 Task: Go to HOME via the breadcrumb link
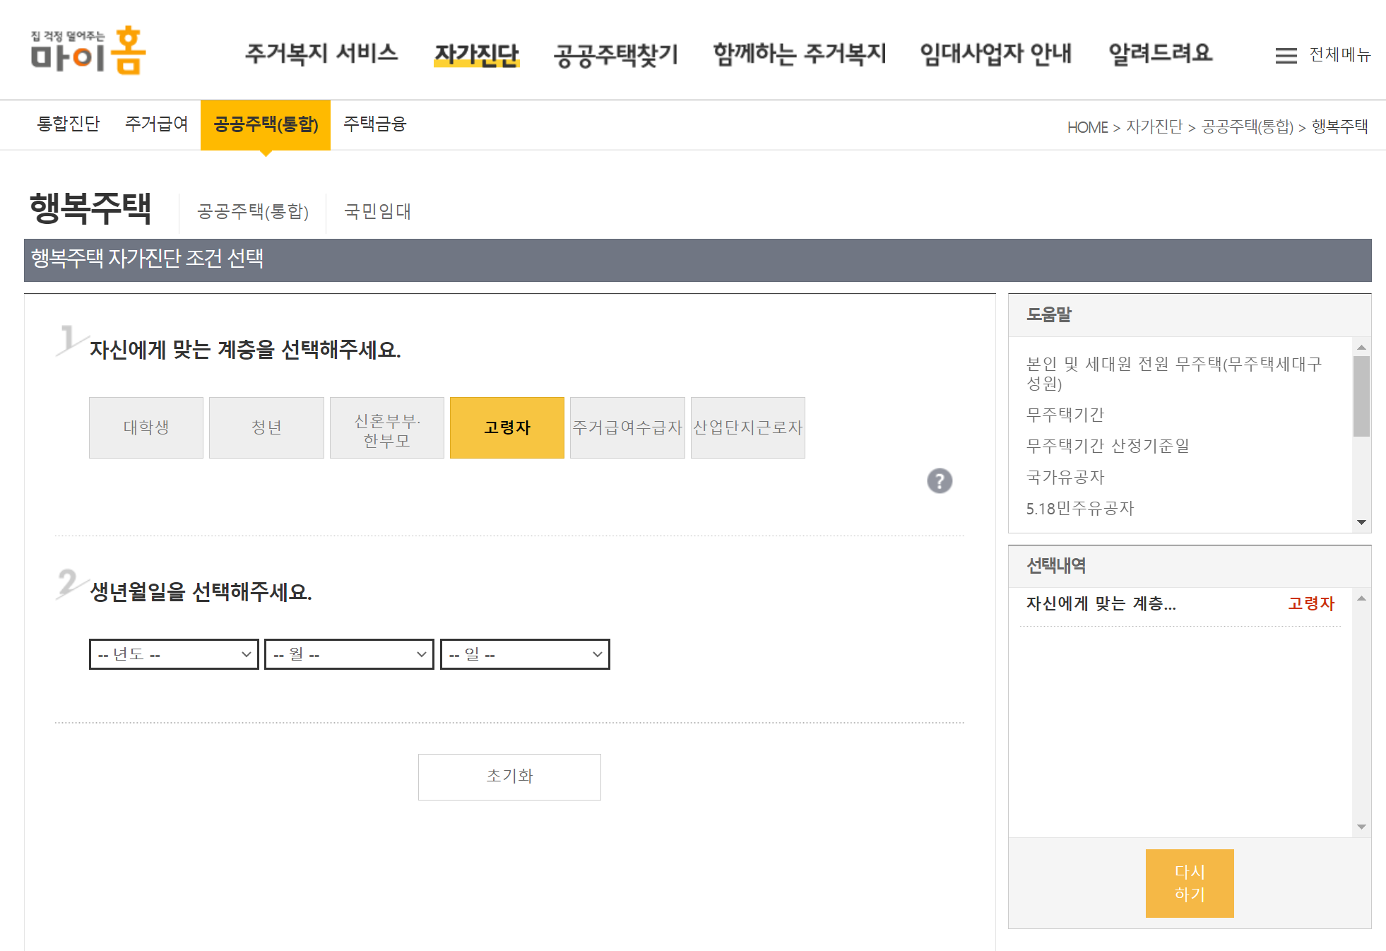pyautogui.click(x=1086, y=127)
